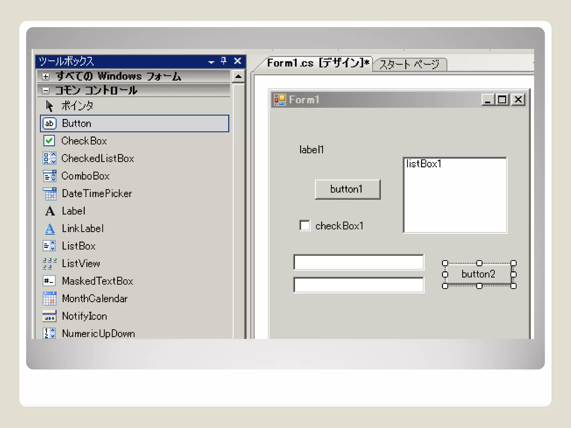Select button2 on the form

point(478,274)
